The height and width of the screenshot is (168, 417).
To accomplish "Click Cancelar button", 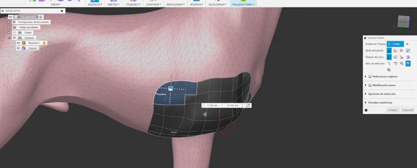I will point(408,110).
